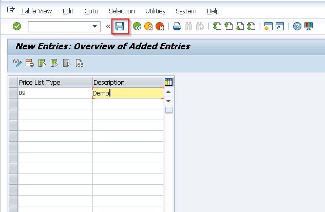325x212 pixels.
Task: Click the green Enter checkmark icon
Action: [17, 26]
